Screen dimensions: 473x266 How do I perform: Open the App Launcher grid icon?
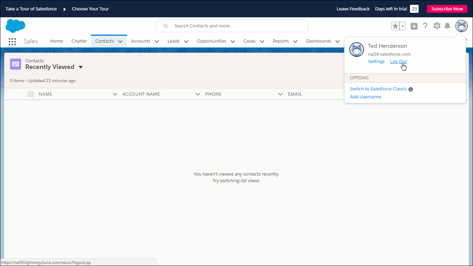pos(12,42)
